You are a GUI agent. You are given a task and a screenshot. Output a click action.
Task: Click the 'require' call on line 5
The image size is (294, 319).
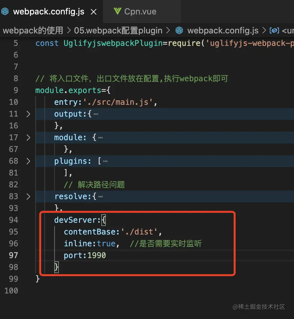(184, 43)
